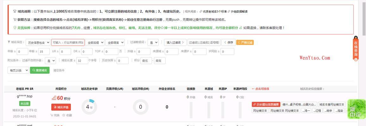Viewport: 366px width, 126px height.
Task: Open the 全部后缀 suffix dropdown
Action: click(x=95, y=43)
